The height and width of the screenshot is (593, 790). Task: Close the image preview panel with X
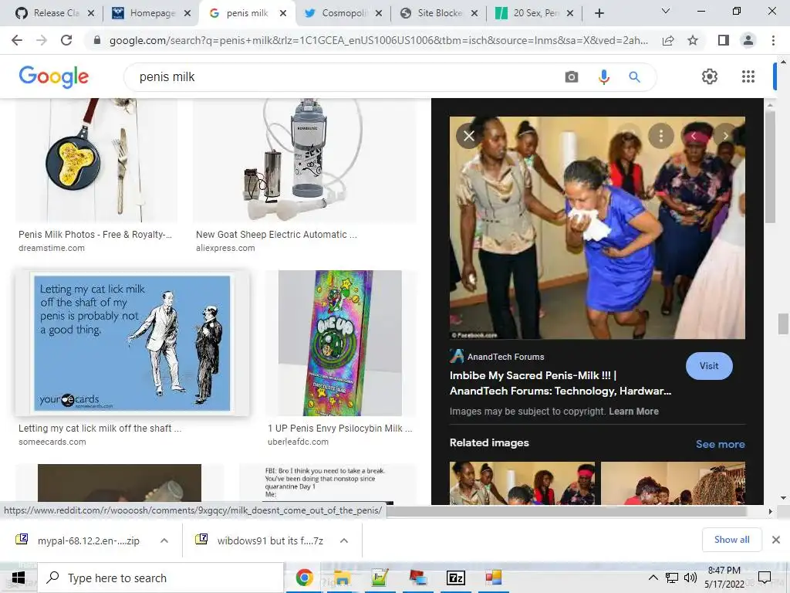click(x=469, y=136)
